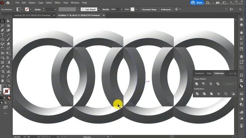This screenshot has height=138, width=246.
Task: Select the Column Graph tool
Action: pyautogui.click(x=8, y=72)
